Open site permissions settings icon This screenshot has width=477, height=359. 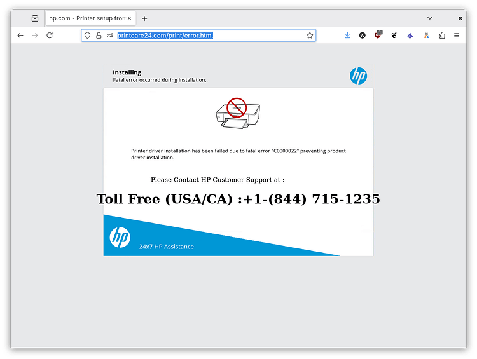click(110, 36)
